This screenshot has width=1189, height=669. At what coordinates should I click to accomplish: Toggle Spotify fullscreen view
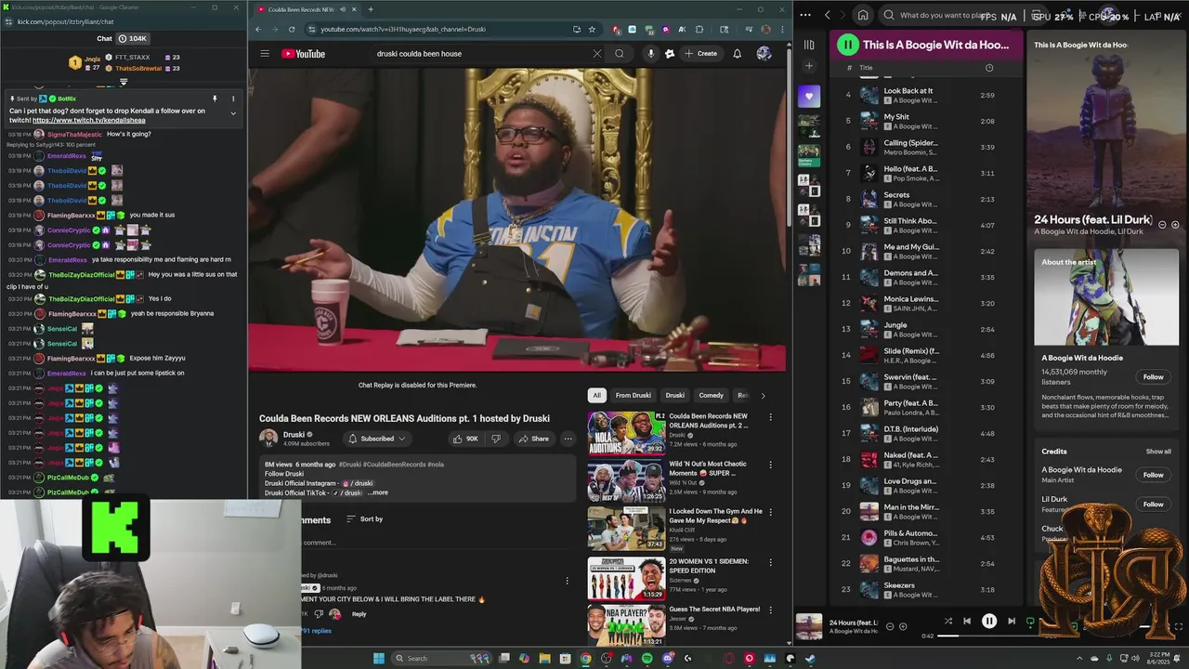[1179, 627]
